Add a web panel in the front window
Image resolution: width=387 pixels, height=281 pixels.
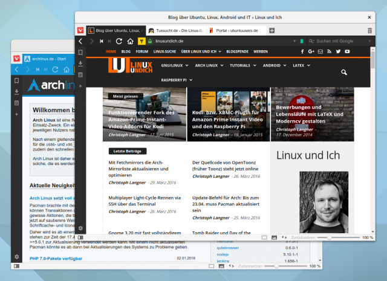click(x=80, y=86)
